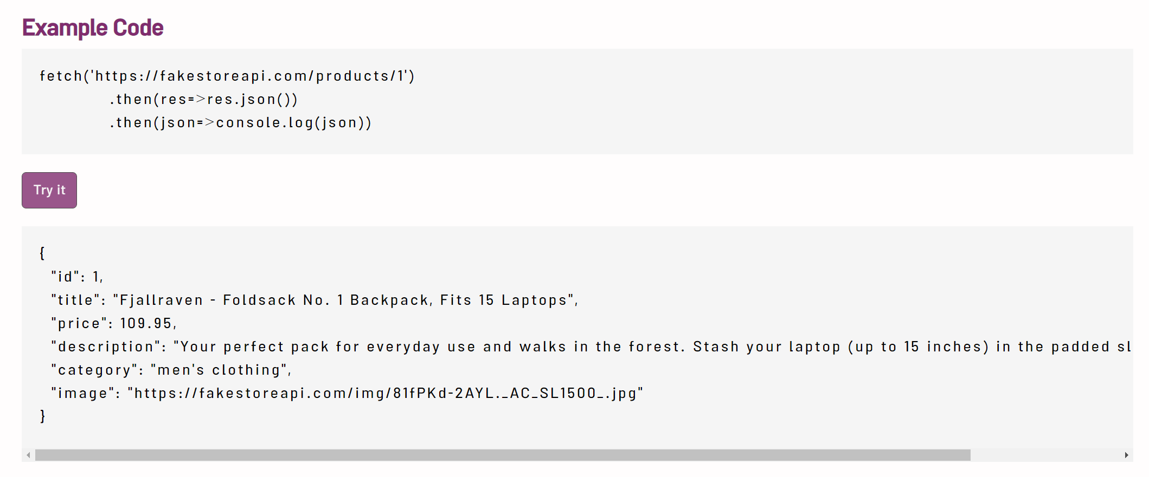Click the horizontal scrollbar right arrow
Screen dimensions: 1149x477
click(x=1126, y=455)
